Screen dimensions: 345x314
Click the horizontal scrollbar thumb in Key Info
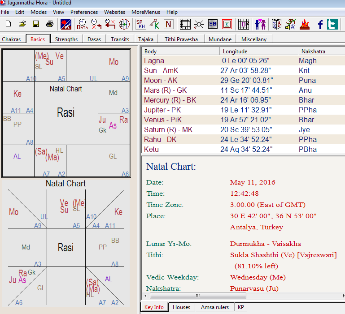[x=198, y=296]
